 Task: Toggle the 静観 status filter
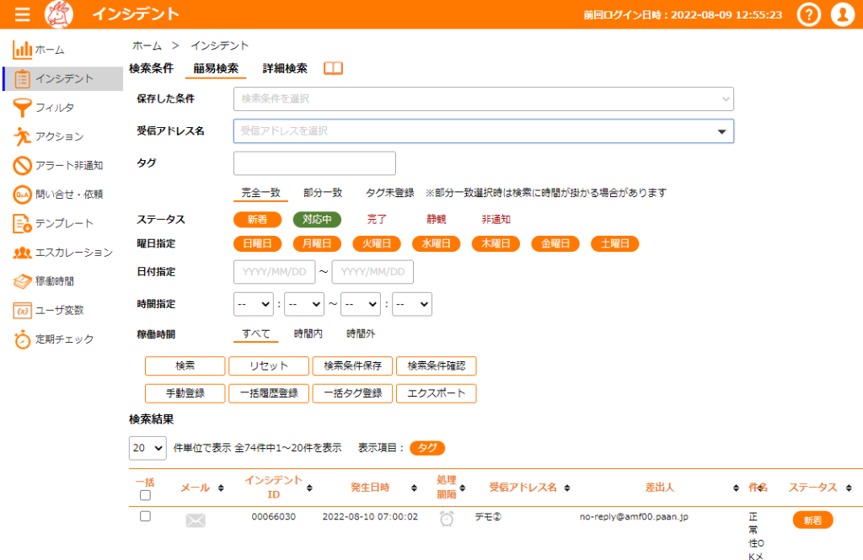tap(437, 220)
